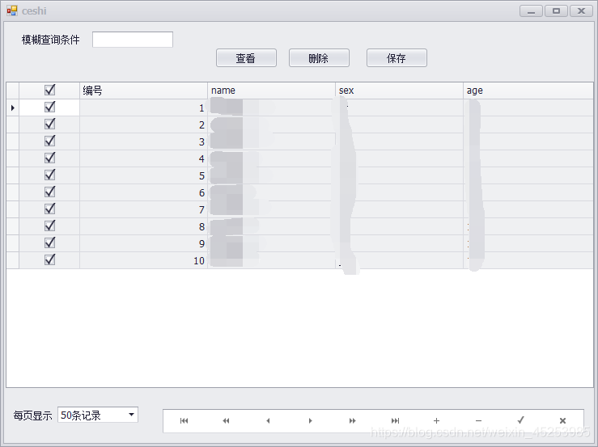This screenshot has height=447, width=598.
Task: Click the 查看 button
Action: 246,58
